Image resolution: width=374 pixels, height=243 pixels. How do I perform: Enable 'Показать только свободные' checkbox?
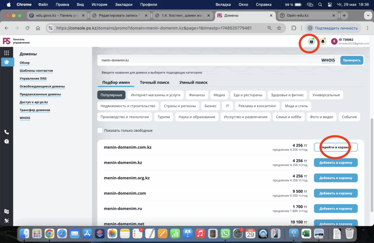pyautogui.click(x=100, y=131)
